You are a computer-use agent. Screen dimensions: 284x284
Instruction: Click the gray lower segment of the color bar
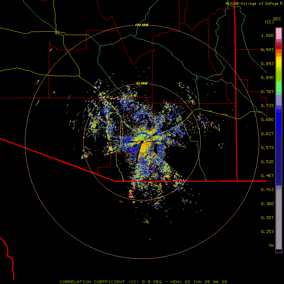[x=279, y=219]
